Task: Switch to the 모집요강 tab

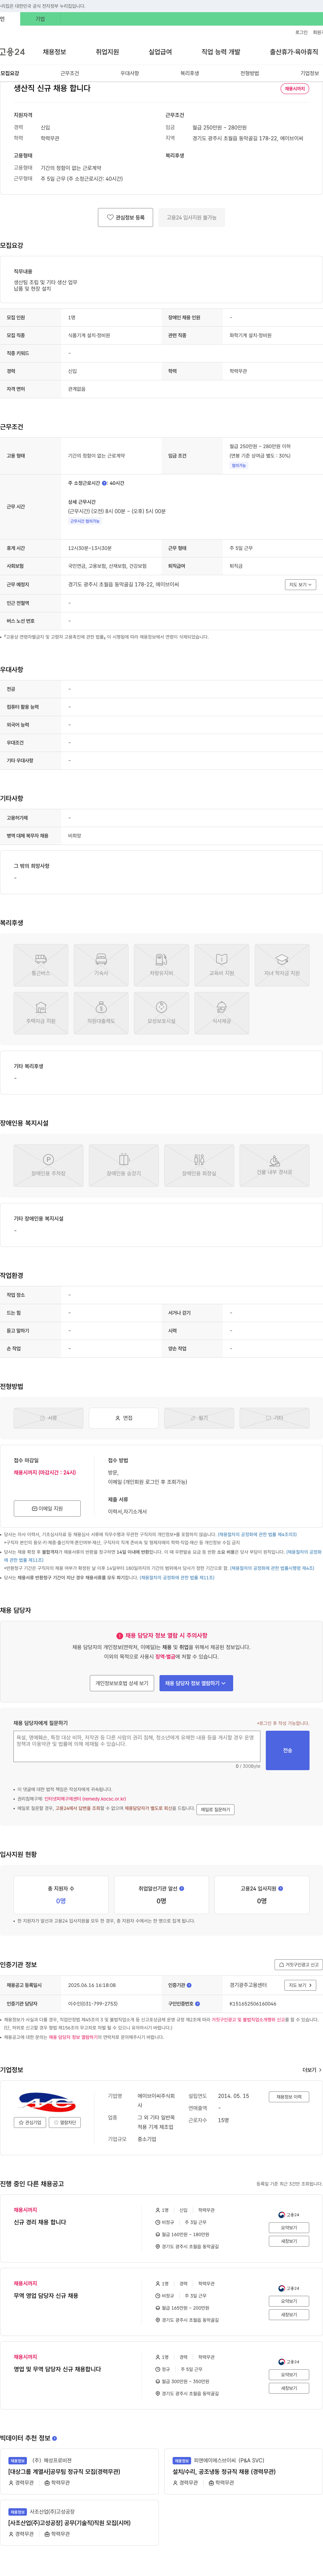Action: [x=10, y=73]
